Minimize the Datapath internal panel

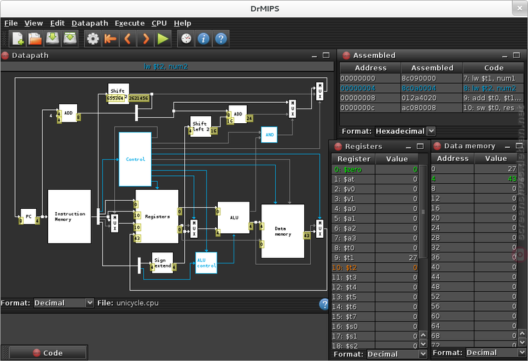[x=315, y=56]
